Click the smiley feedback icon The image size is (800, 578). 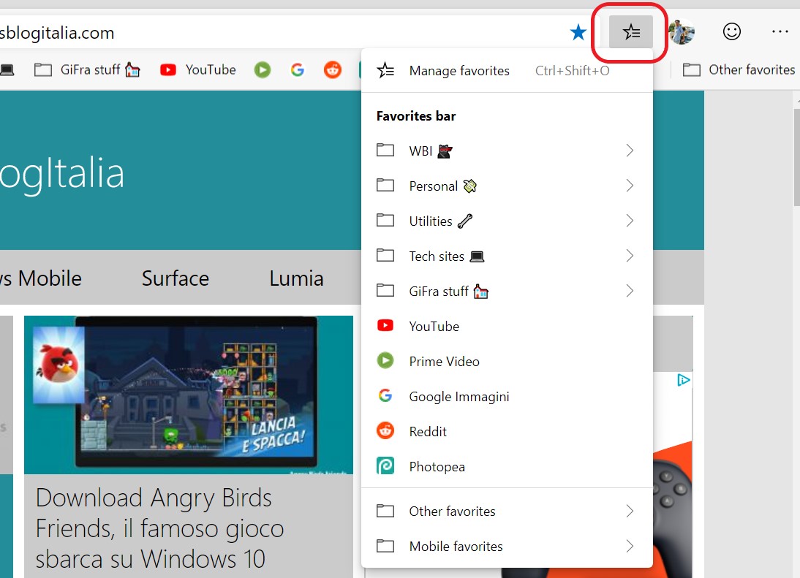732,31
